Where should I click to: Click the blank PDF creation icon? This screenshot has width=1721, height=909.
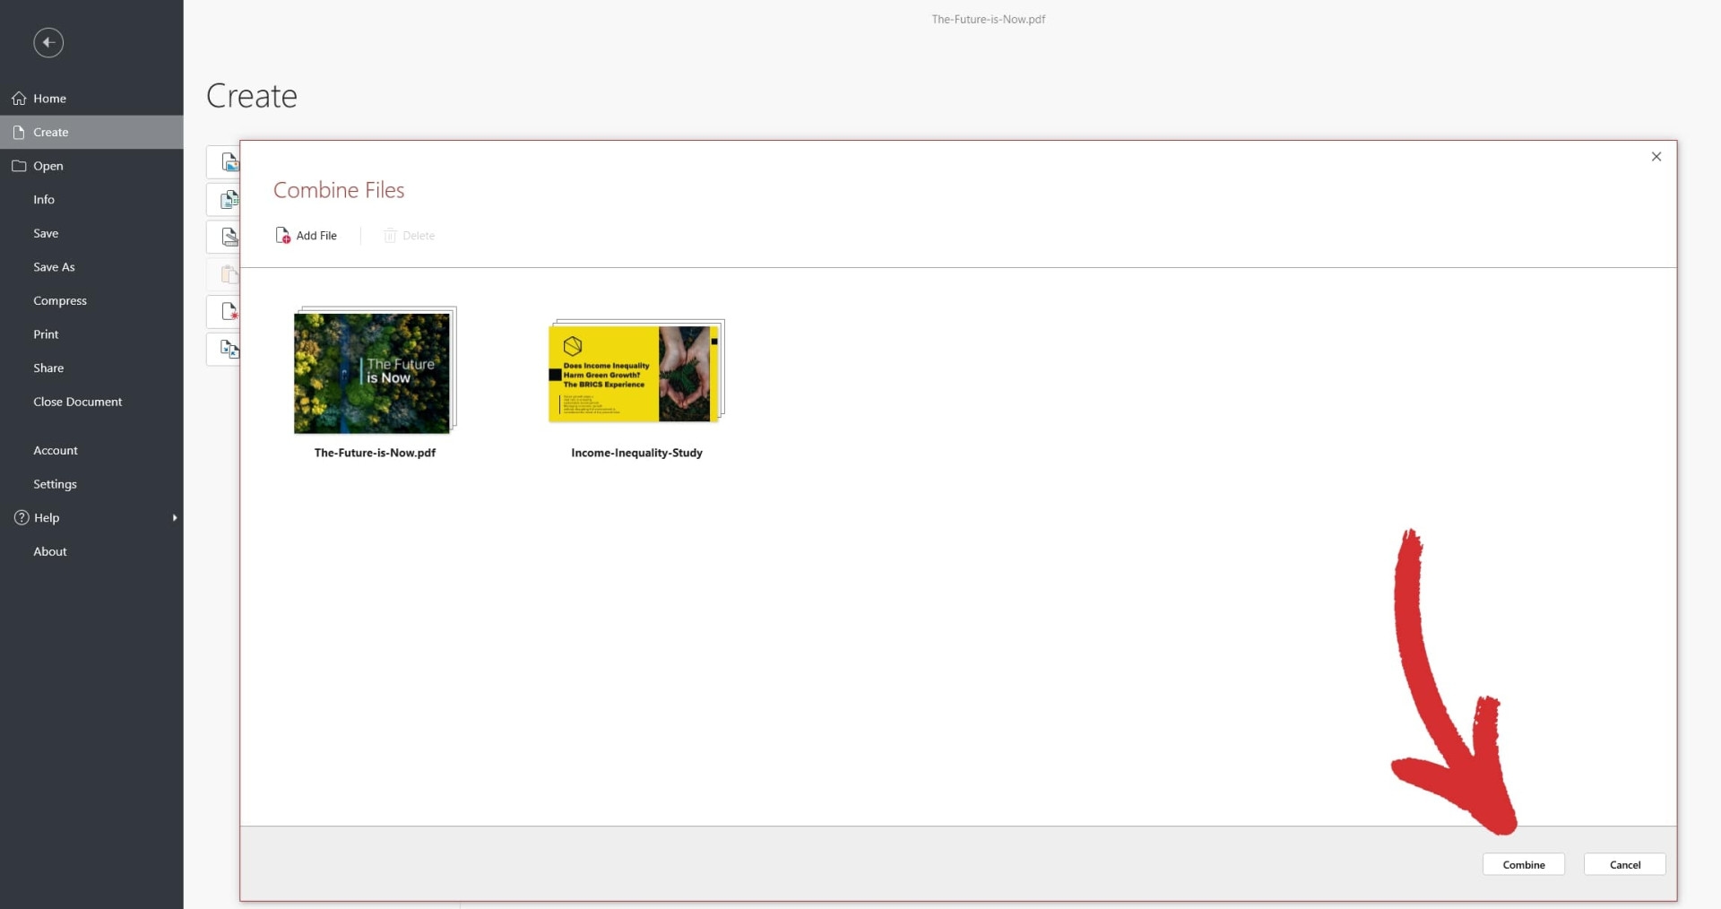point(230,312)
